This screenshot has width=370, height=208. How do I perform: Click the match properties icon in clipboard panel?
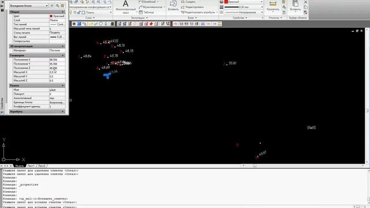[306, 12]
